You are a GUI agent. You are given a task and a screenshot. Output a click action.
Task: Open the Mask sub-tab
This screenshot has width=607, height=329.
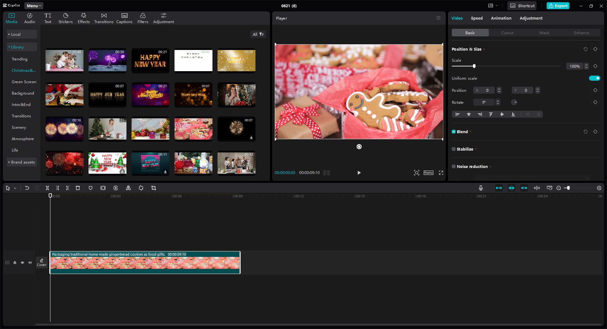544,33
